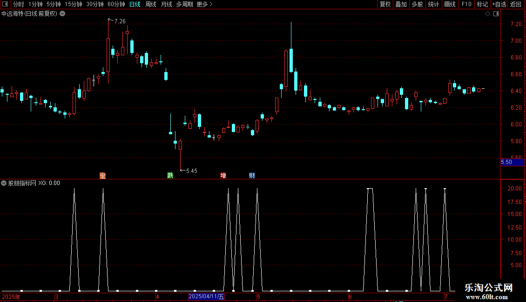
Task: Click the 财 event marker icon
Action: pyautogui.click(x=252, y=176)
